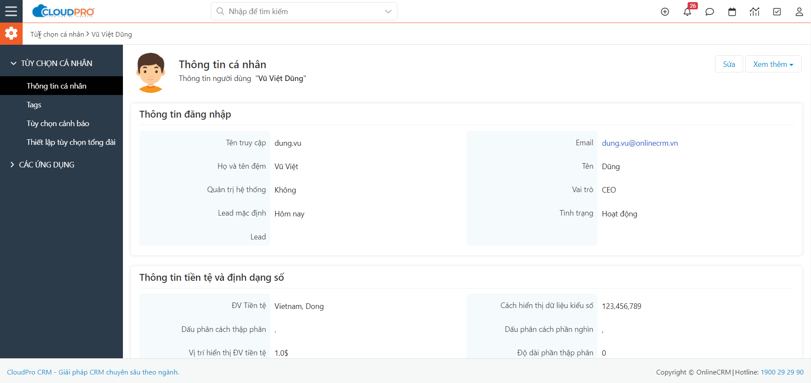Viewport: 811px width, 383px height.
Task: Open the tasks checklist icon
Action: [777, 12]
